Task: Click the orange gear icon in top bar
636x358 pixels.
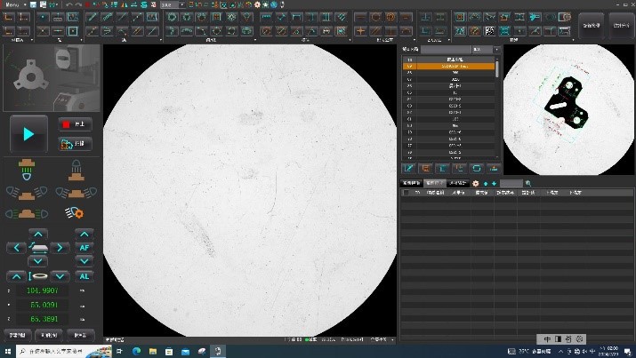Action: 257,4
